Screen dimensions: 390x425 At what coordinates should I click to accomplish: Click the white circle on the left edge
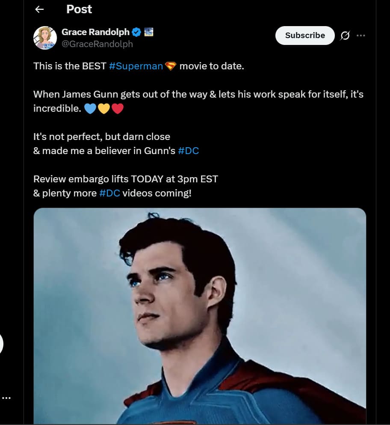[1, 343]
